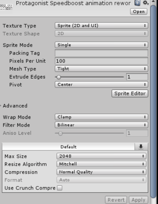Click the 'Extrude Edges' label
This screenshot has width=158, height=204.
click(x=28, y=77)
